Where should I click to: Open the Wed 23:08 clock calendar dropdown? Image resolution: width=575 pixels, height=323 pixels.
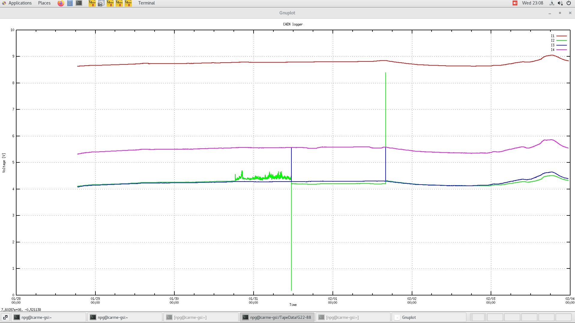pos(532,3)
